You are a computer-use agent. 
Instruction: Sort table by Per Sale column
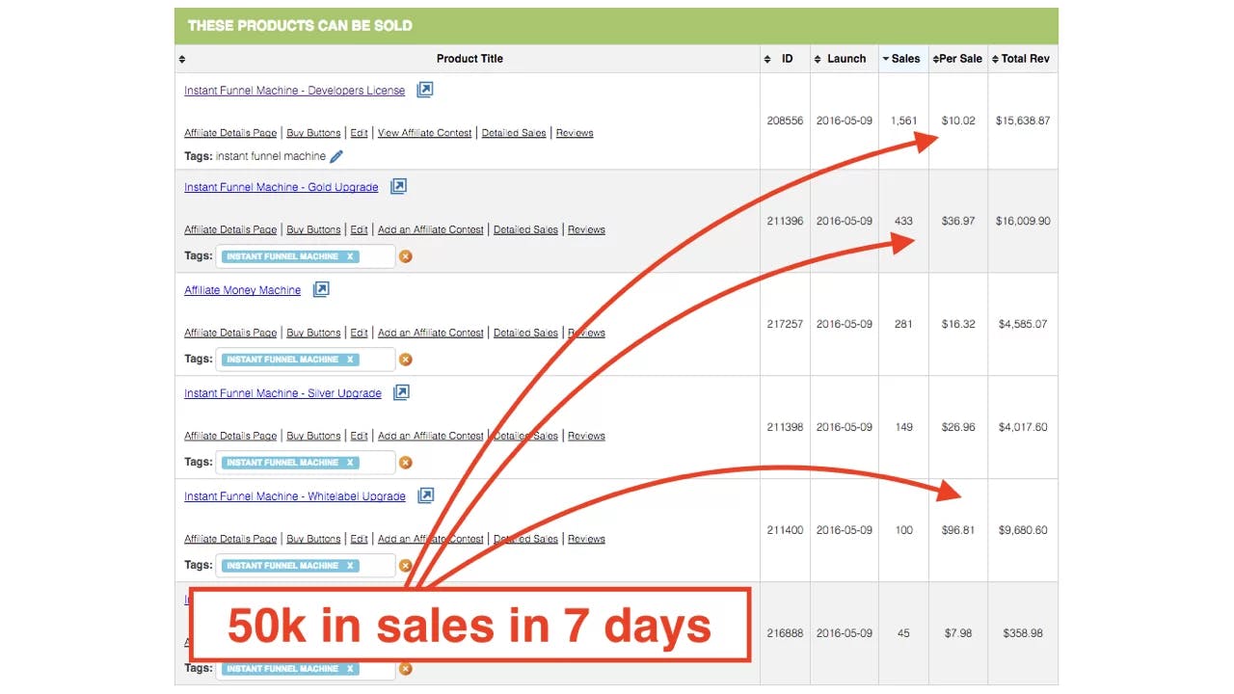click(x=958, y=59)
